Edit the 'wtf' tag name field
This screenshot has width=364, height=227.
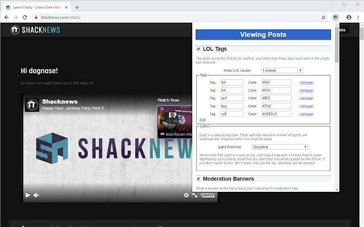[x=232, y=113]
